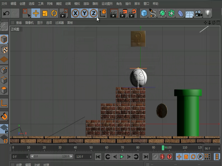Open the viewport 面板 menu
This screenshot has width=222, height=166.
tap(70, 23)
